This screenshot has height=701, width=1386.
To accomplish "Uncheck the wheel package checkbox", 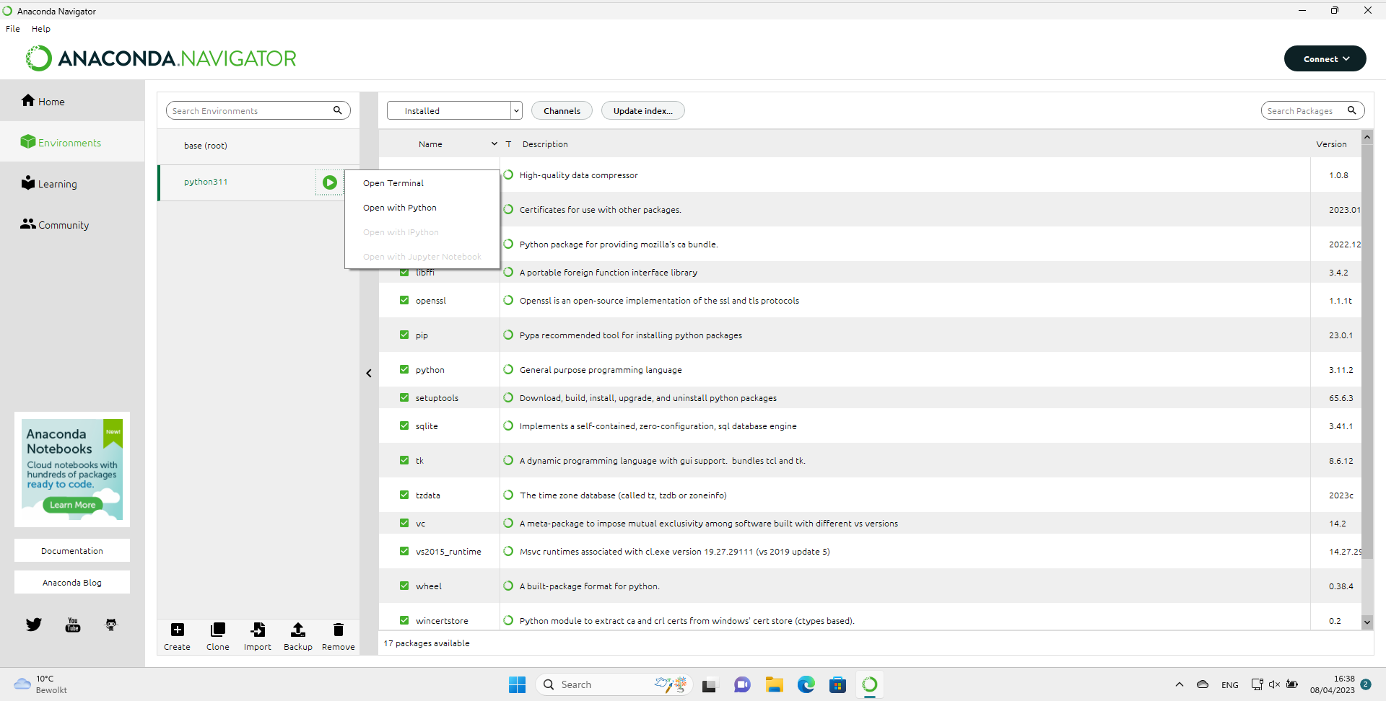I will [404, 586].
